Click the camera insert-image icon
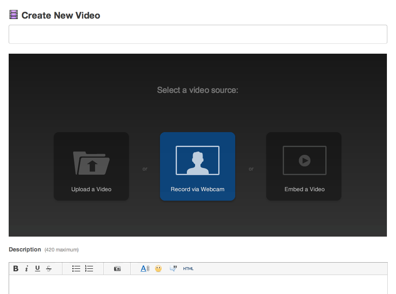The height and width of the screenshot is (294, 396). (117, 269)
